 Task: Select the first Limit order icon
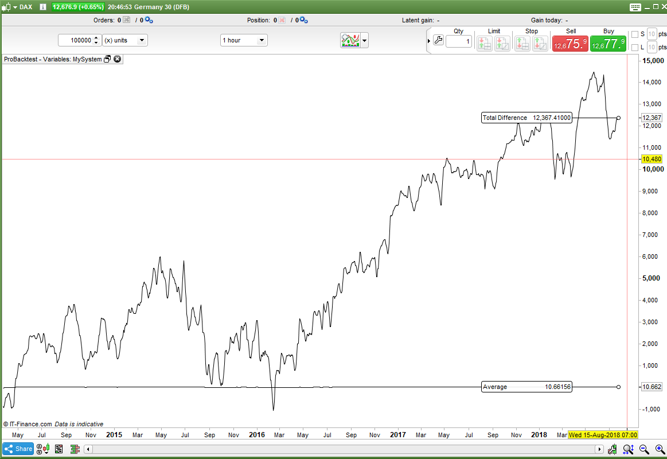point(486,43)
